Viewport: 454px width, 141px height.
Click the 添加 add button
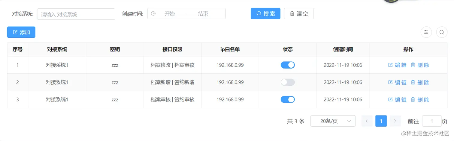pos(21,32)
